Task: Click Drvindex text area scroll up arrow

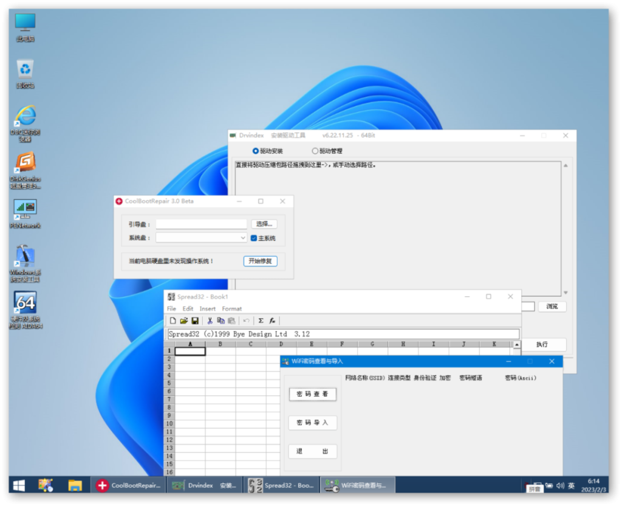Action: [x=566, y=165]
